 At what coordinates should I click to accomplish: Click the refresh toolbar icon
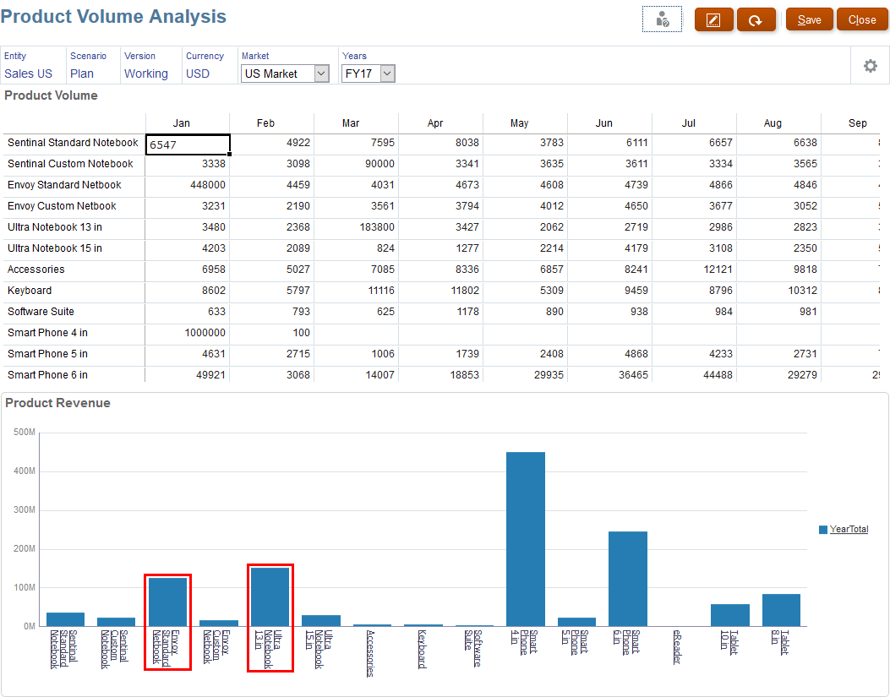(x=757, y=19)
